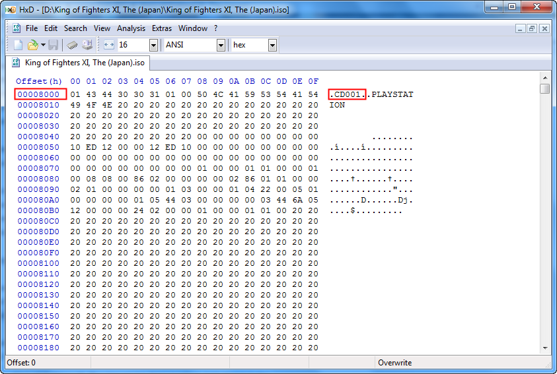
Task: Click offset 00008100 row label
Action: [x=38, y=263]
